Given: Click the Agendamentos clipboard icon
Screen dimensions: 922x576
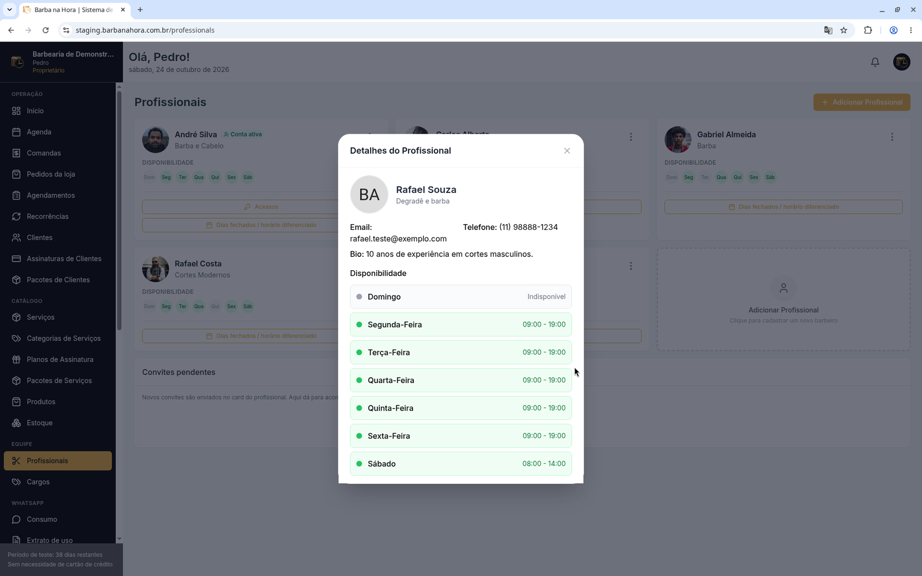Looking at the screenshot, I should pos(16,195).
